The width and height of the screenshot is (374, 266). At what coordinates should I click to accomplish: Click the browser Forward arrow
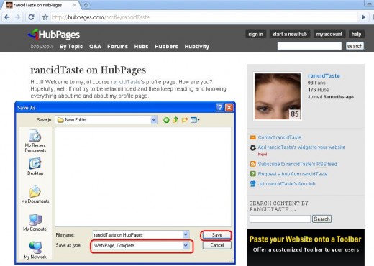pos(18,17)
